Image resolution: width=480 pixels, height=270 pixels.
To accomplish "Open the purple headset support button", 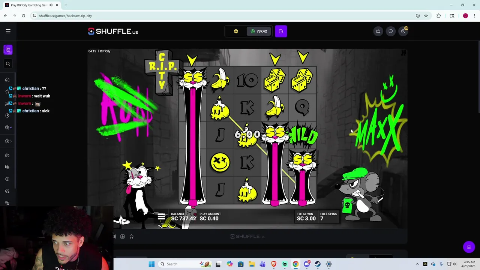I will (x=469, y=247).
